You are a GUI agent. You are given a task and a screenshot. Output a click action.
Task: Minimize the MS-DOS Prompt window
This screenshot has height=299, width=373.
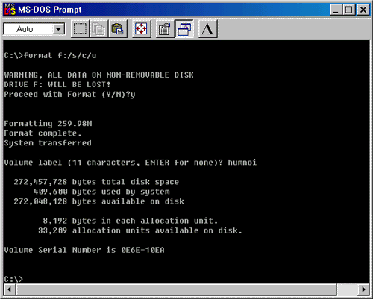[336, 10]
